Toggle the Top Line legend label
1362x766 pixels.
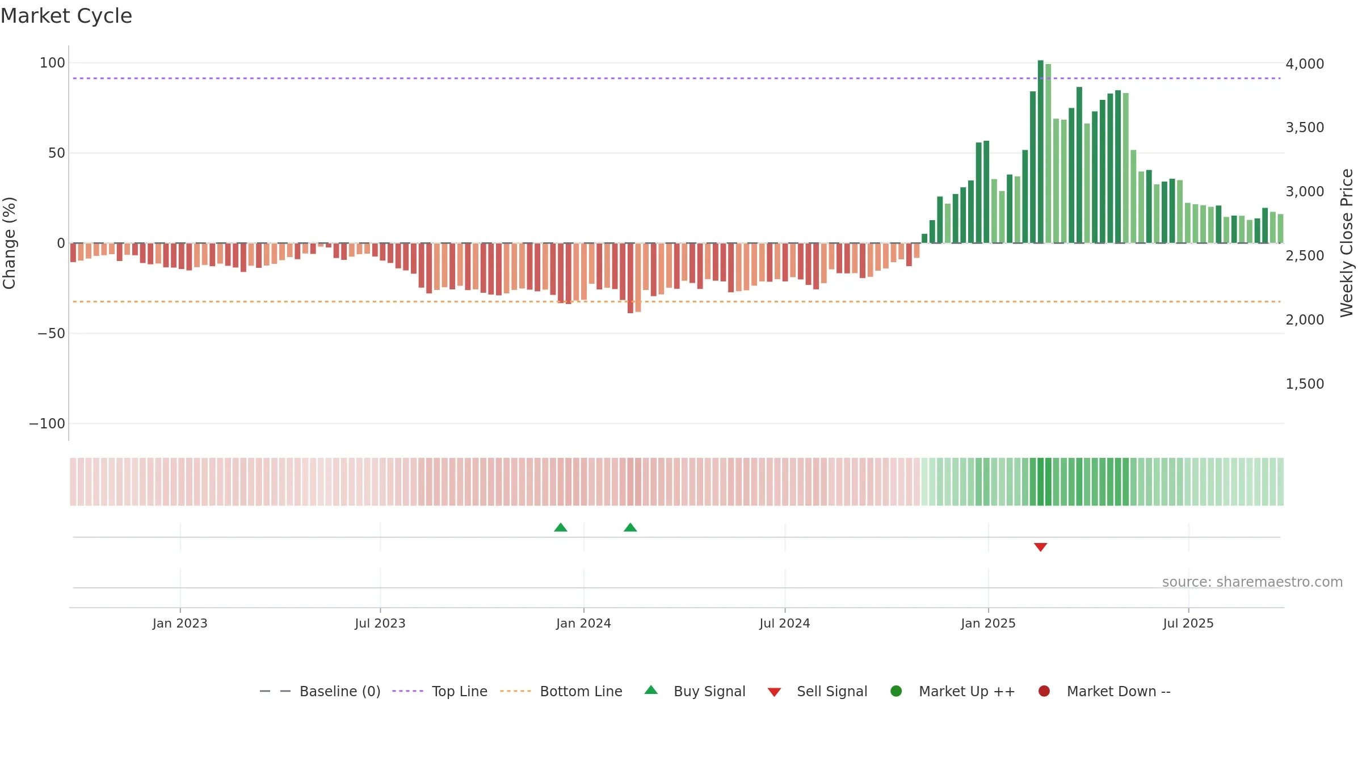[460, 691]
